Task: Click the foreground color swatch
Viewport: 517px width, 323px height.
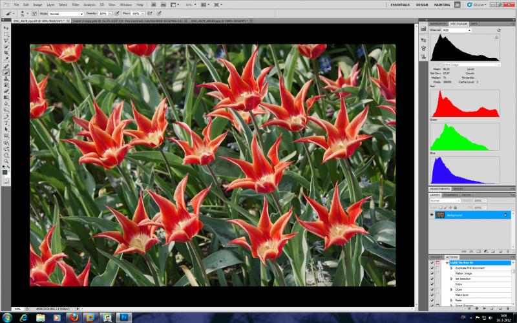Action: click(5, 172)
